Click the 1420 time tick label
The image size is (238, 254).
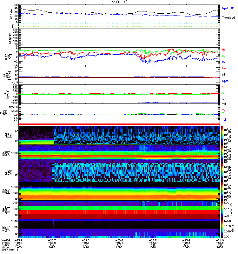coord(52,247)
